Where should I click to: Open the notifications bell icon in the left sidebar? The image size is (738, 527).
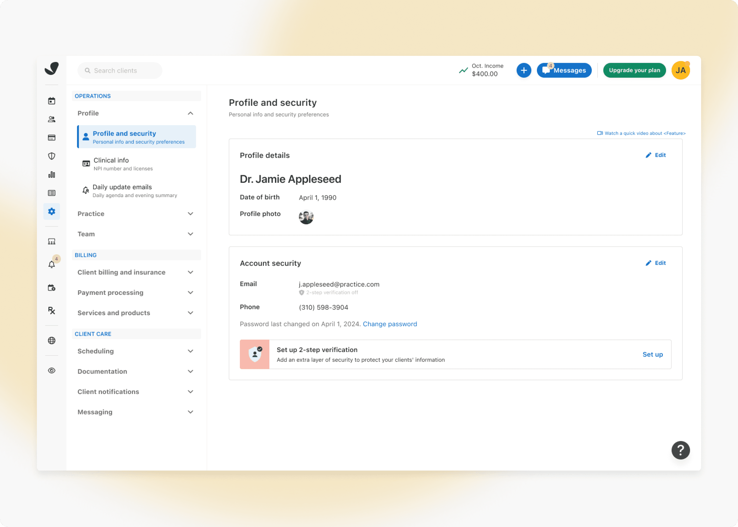[52, 265]
